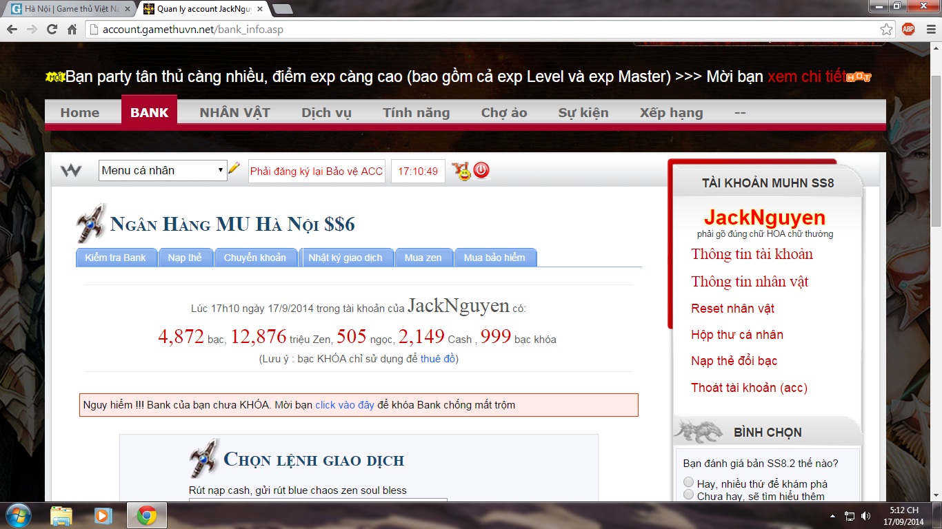Screen dimensions: 942x529
Task: Click 'click vào đây' link to lock Bank
Action: coord(344,405)
